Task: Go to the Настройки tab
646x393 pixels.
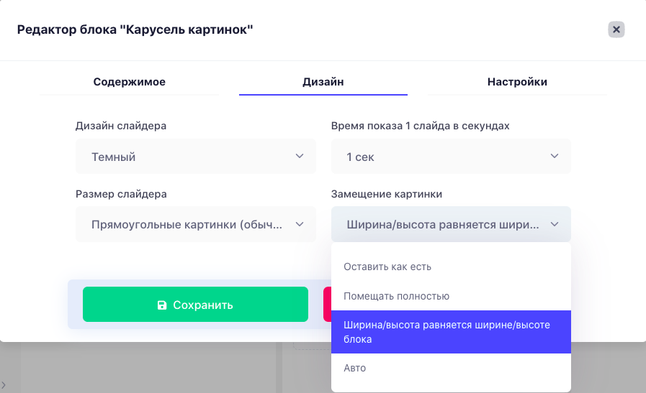Action: click(517, 82)
